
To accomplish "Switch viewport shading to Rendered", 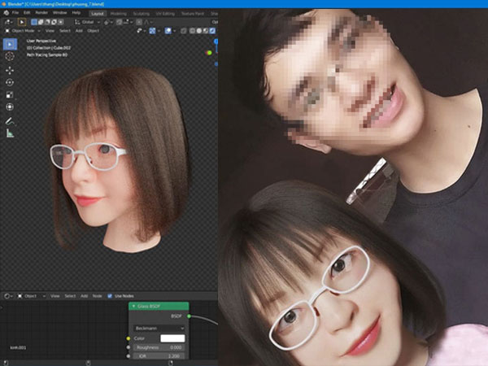I will click(x=212, y=31).
